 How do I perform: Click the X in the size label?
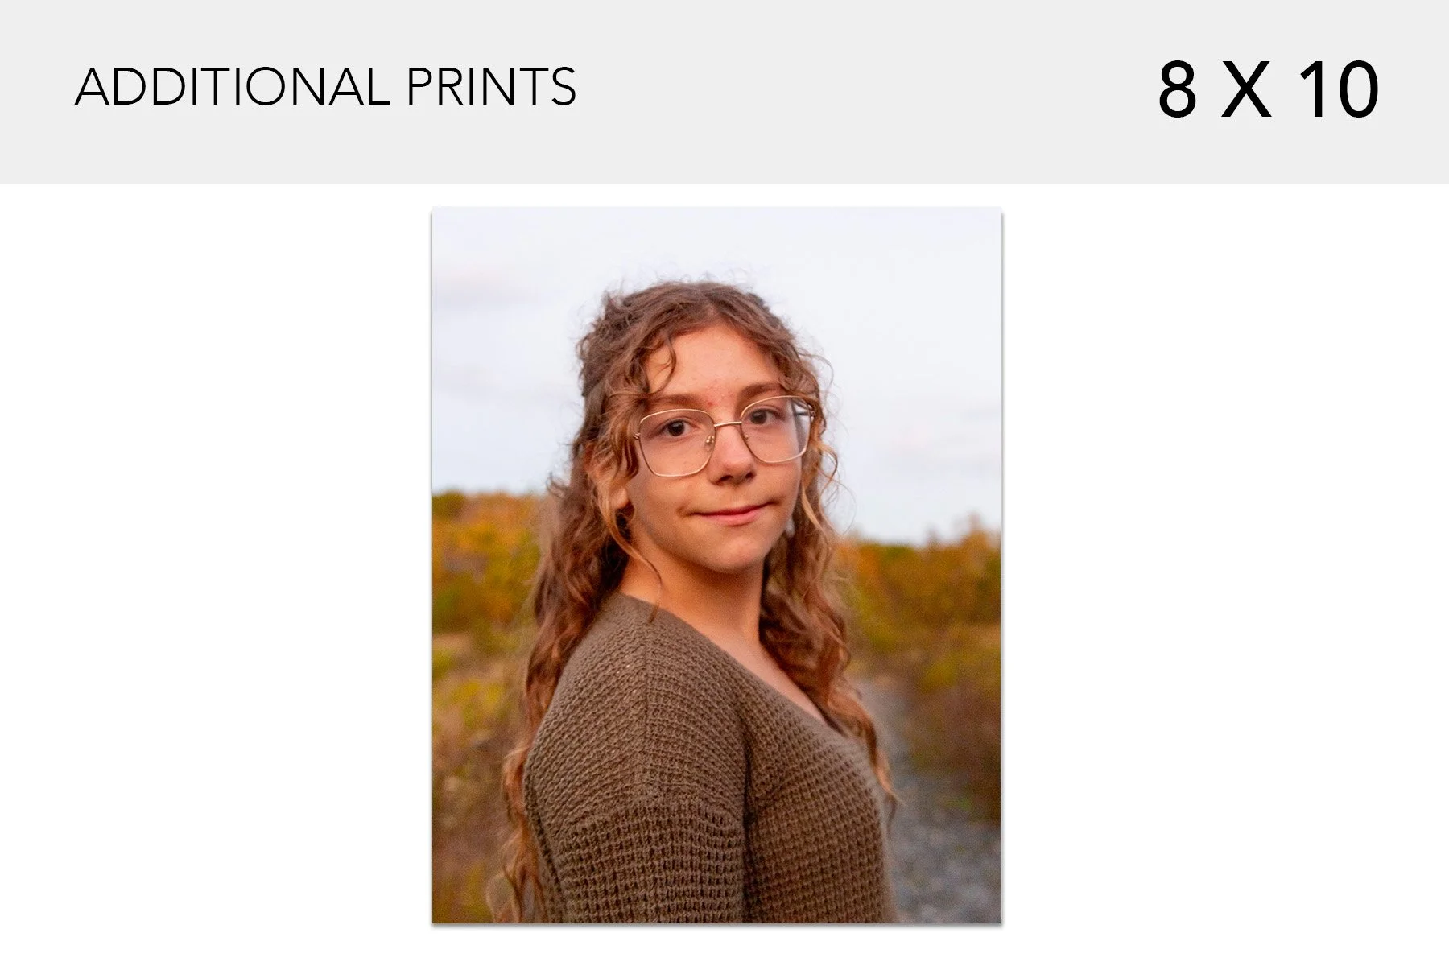coord(1245,89)
